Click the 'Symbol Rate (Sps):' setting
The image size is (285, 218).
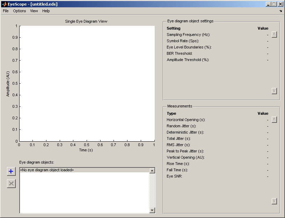click(183, 41)
